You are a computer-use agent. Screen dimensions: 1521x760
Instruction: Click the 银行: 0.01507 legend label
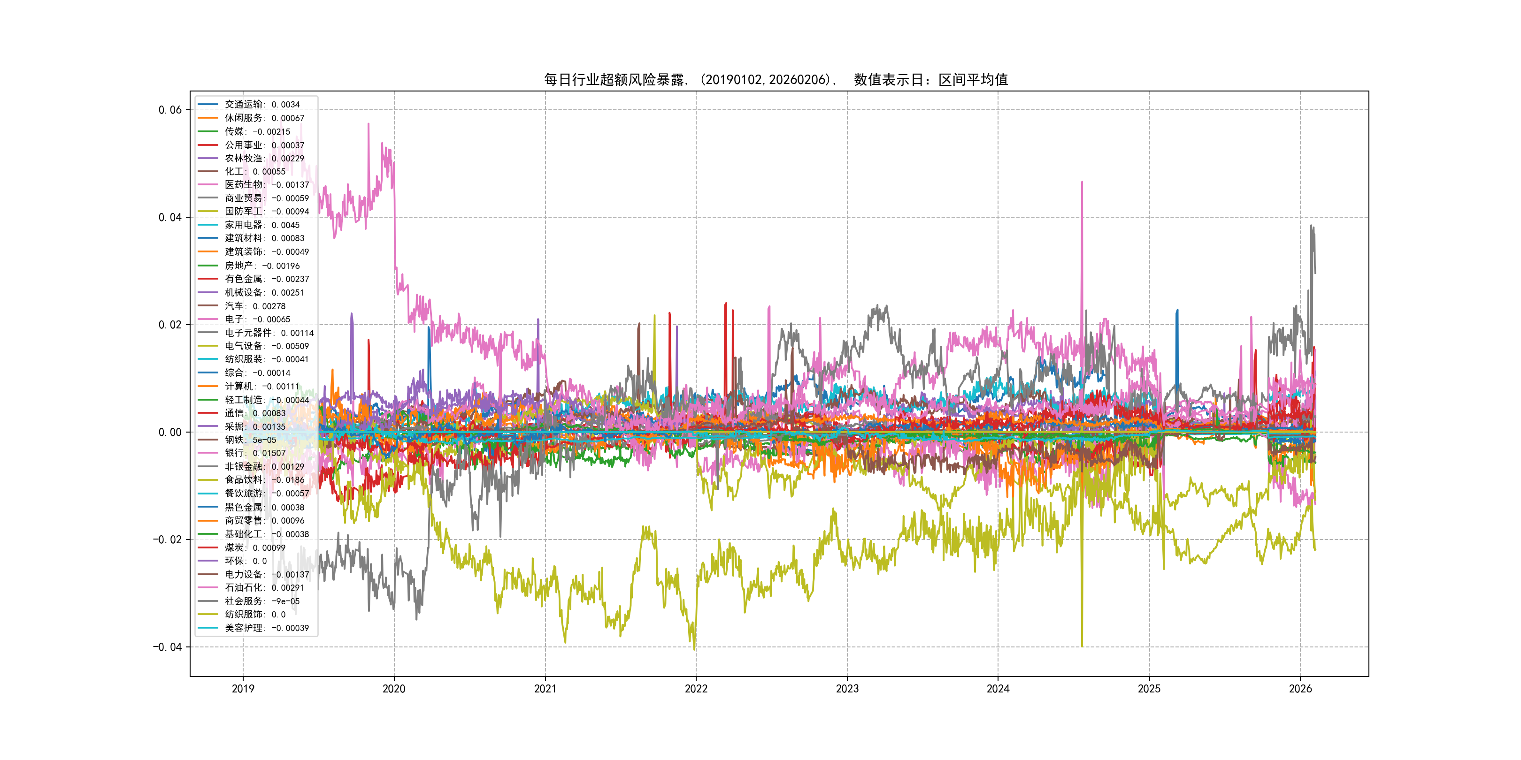coord(255,453)
